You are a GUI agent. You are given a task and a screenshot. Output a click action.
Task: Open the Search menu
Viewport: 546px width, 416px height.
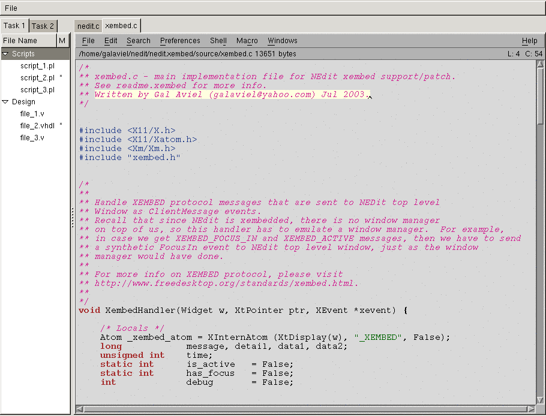pyautogui.click(x=138, y=41)
